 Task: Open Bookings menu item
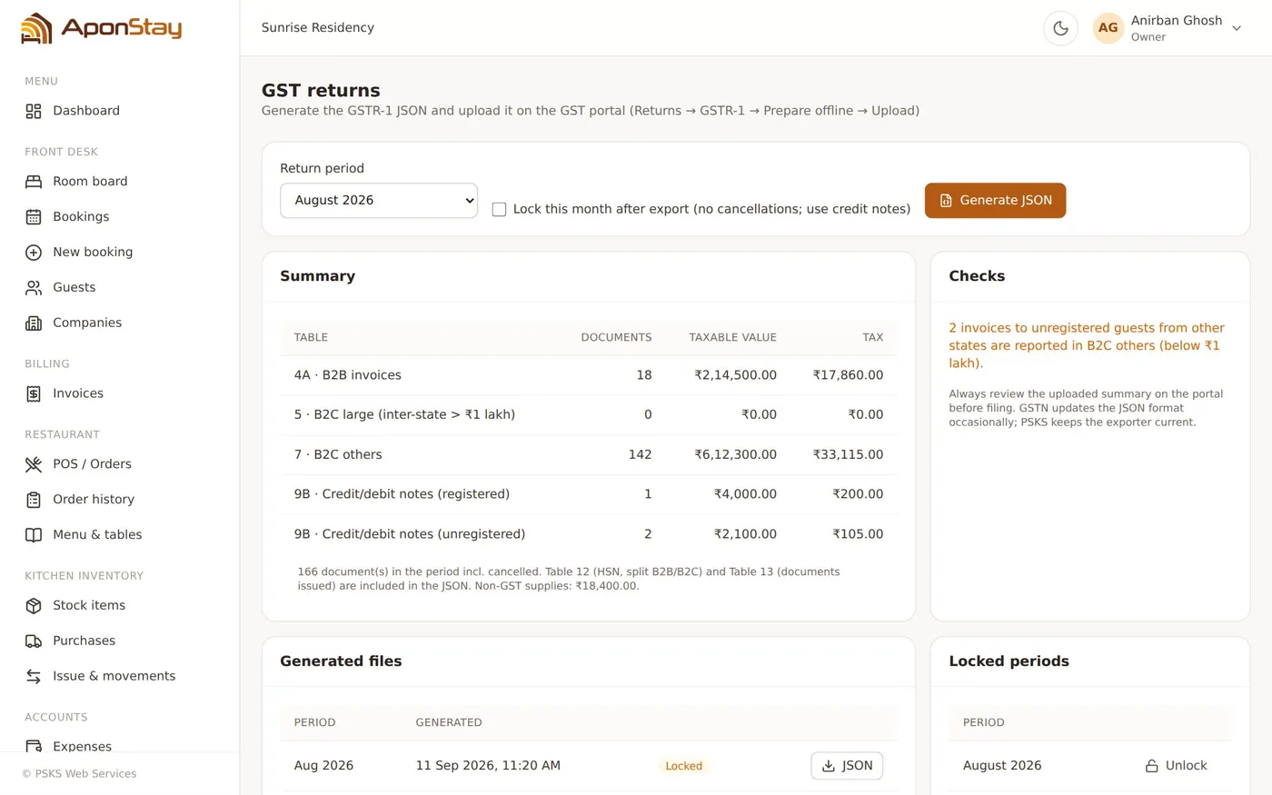(x=120, y=217)
